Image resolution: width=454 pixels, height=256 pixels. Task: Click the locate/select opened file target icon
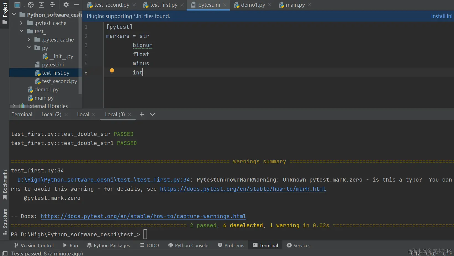click(31, 5)
